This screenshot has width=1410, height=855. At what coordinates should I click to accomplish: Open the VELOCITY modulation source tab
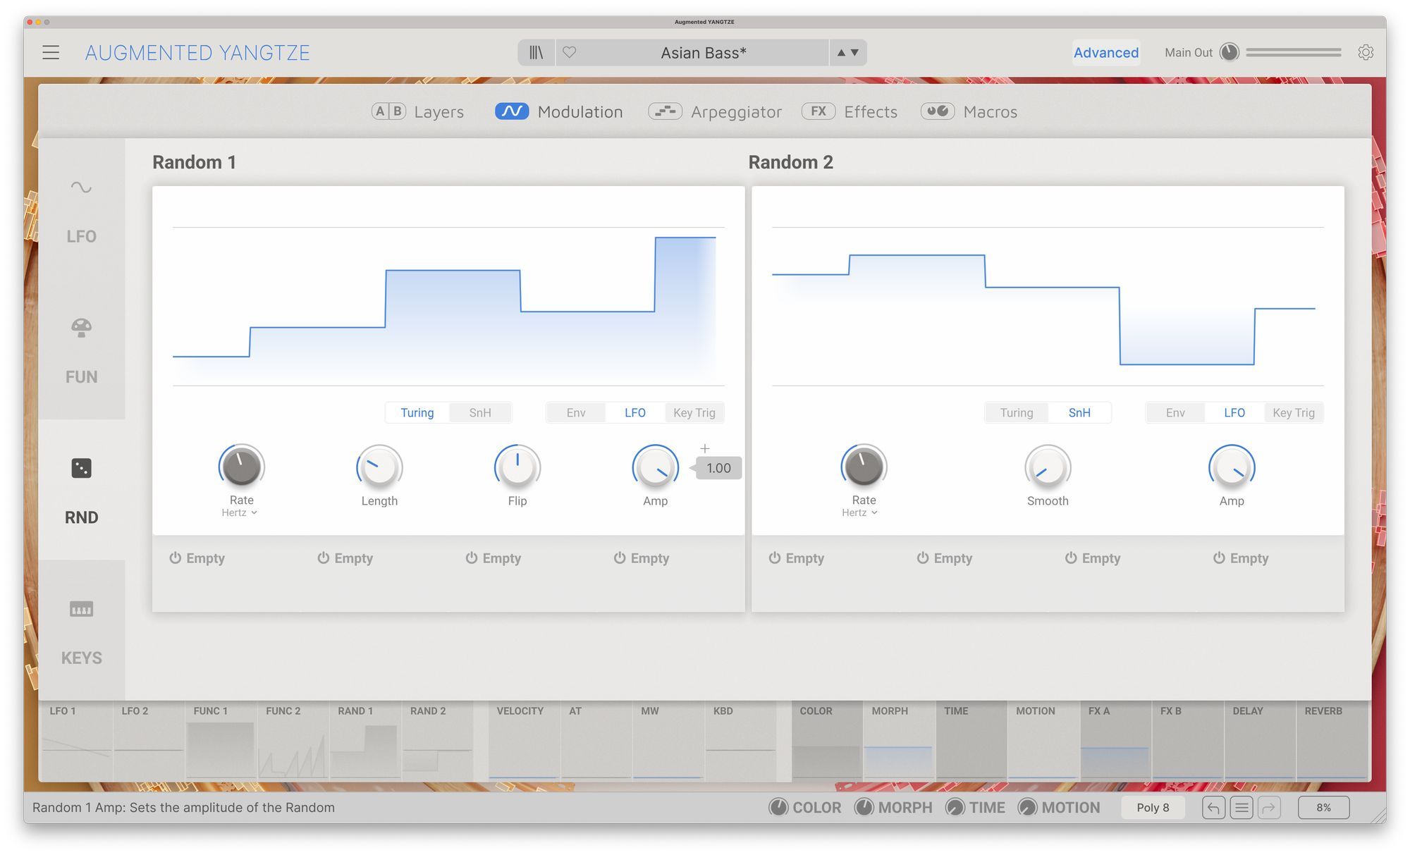pyautogui.click(x=524, y=740)
